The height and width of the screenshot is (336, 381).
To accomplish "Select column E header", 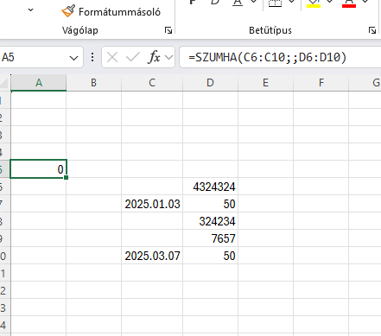I will point(265,83).
